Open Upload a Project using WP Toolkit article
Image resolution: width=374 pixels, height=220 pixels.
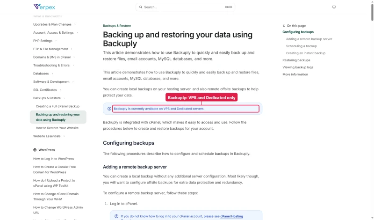point(54,183)
